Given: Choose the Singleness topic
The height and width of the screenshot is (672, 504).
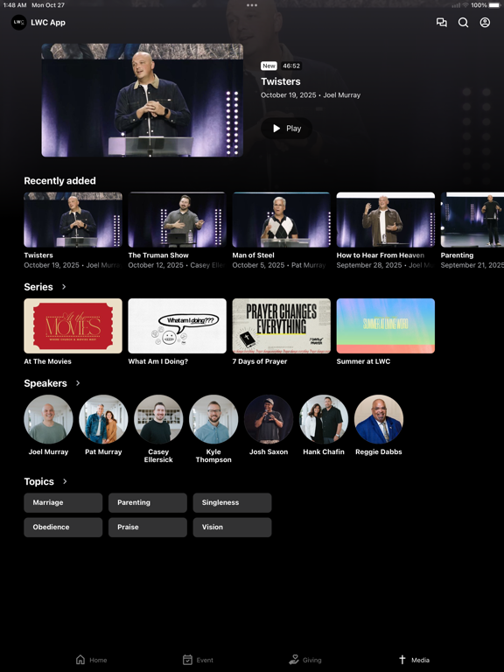Looking at the screenshot, I should click(232, 503).
